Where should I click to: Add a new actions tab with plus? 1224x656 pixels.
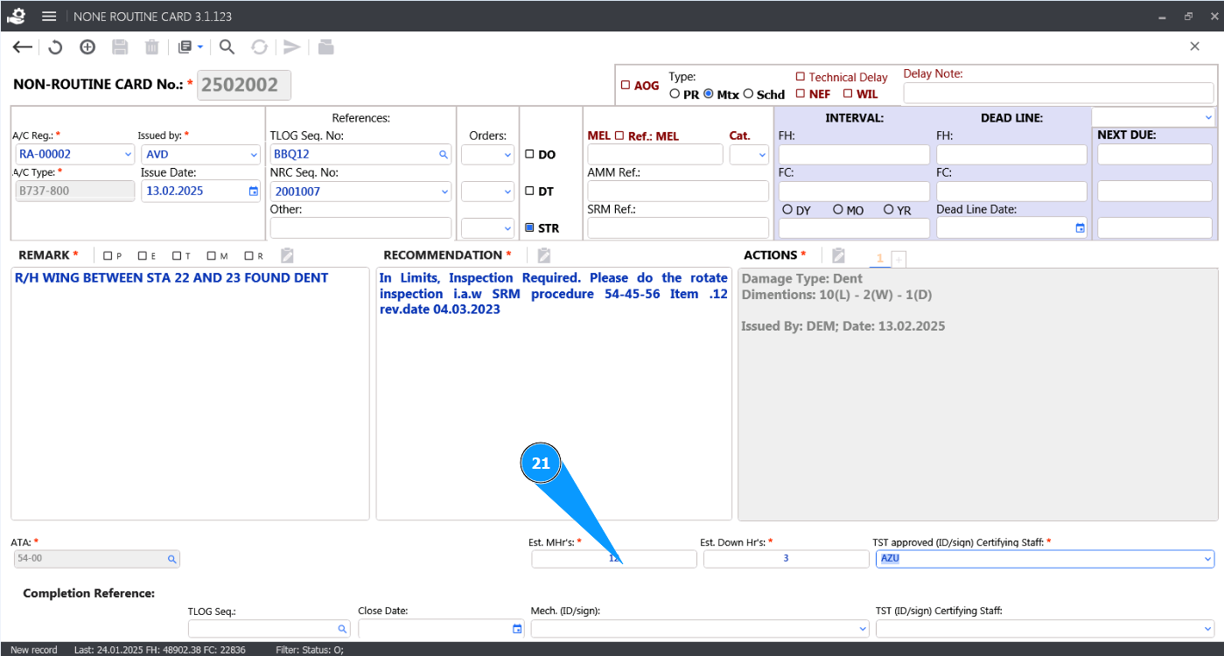tap(899, 259)
